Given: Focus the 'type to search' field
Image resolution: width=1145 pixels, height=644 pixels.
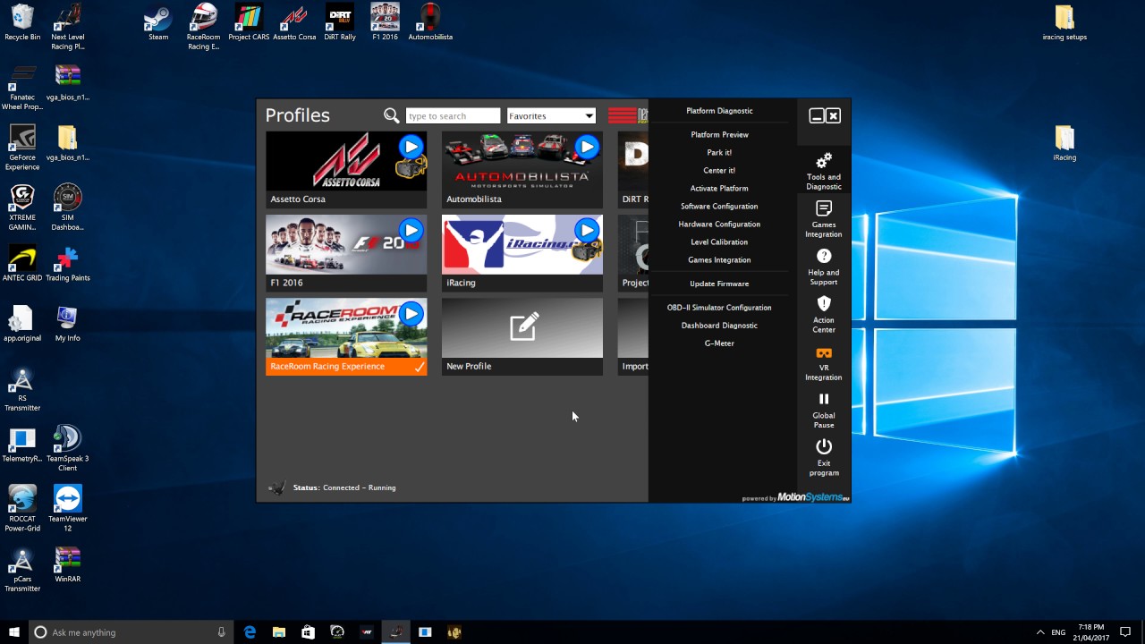Looking at the screenshot, I should [x=453, y=115].
